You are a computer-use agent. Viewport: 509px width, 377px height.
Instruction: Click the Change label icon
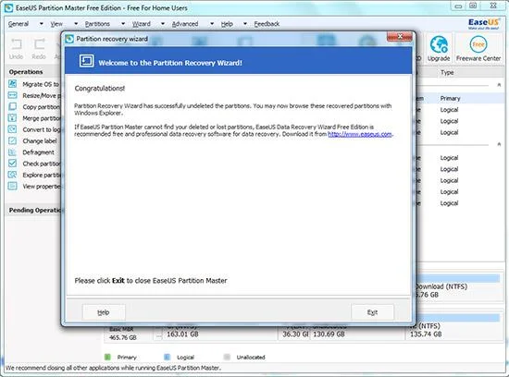pos(12,140)
